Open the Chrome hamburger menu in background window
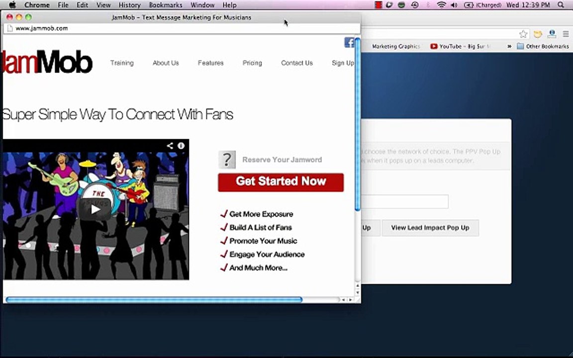The image size is (573, 358). tap(566, 34)
